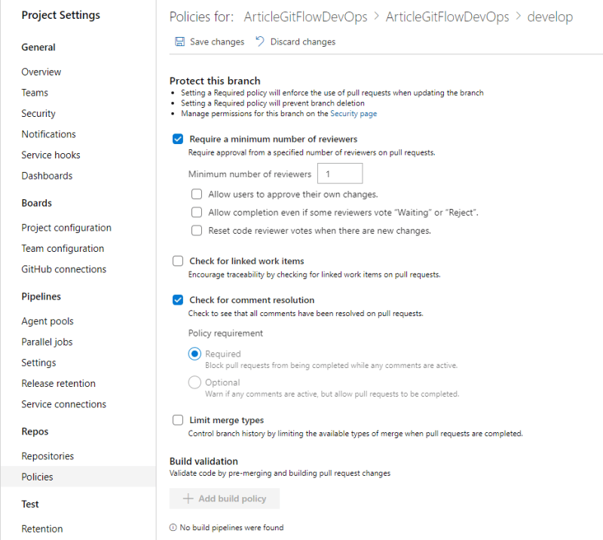Viewport: 603px width, 540px height.
Task: Click the develop branch breadcrumb
Action: pos(549,17)
